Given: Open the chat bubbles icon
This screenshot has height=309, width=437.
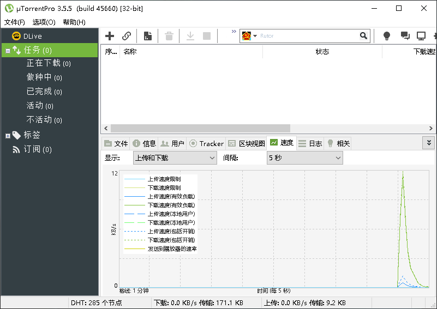Looking at the screenshot, I should tap(405, 35).
